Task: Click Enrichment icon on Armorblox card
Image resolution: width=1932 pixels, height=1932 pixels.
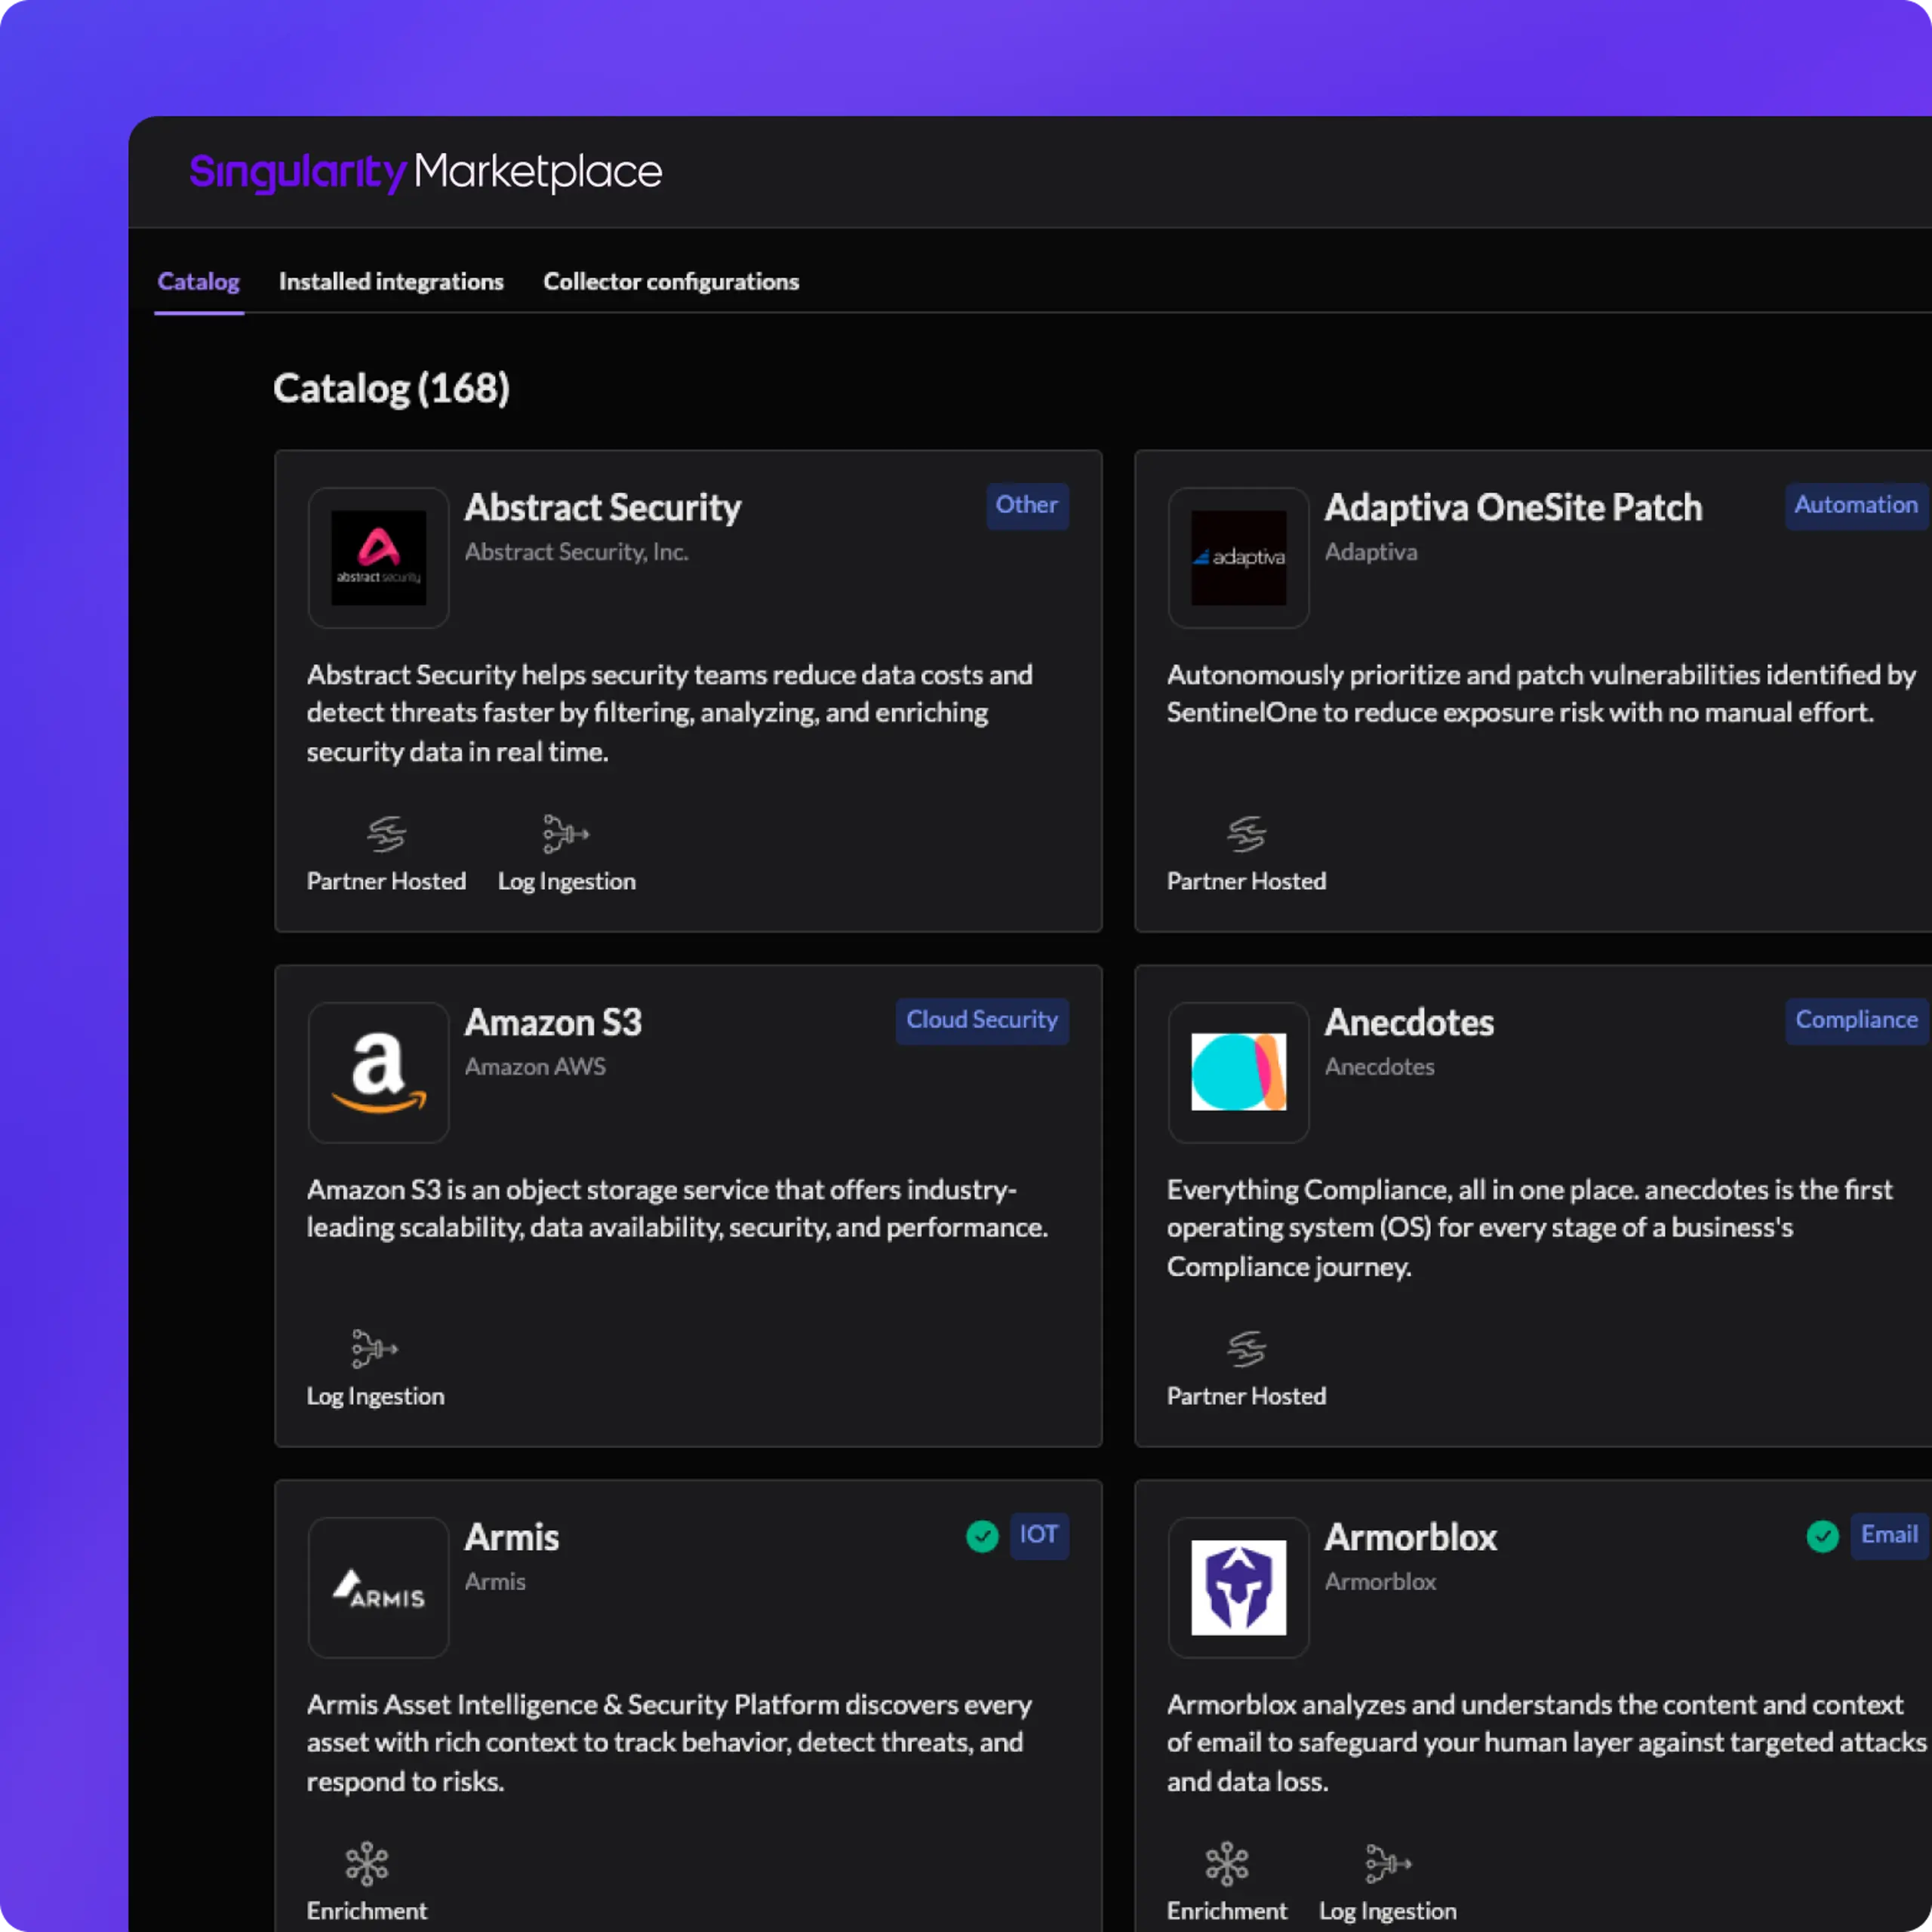Action: click(1227, 1864)
